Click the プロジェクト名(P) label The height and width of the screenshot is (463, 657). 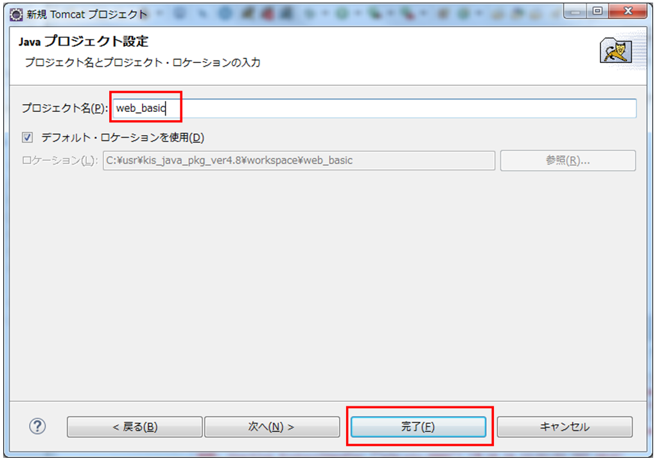click(x=65, y=108)
